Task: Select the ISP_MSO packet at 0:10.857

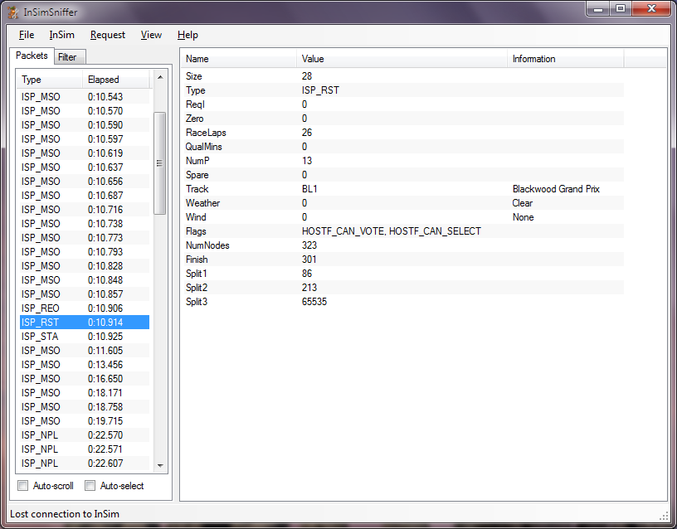Action: (85, 294)
